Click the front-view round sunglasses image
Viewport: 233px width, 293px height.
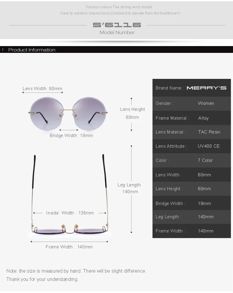tap(68, 114)
